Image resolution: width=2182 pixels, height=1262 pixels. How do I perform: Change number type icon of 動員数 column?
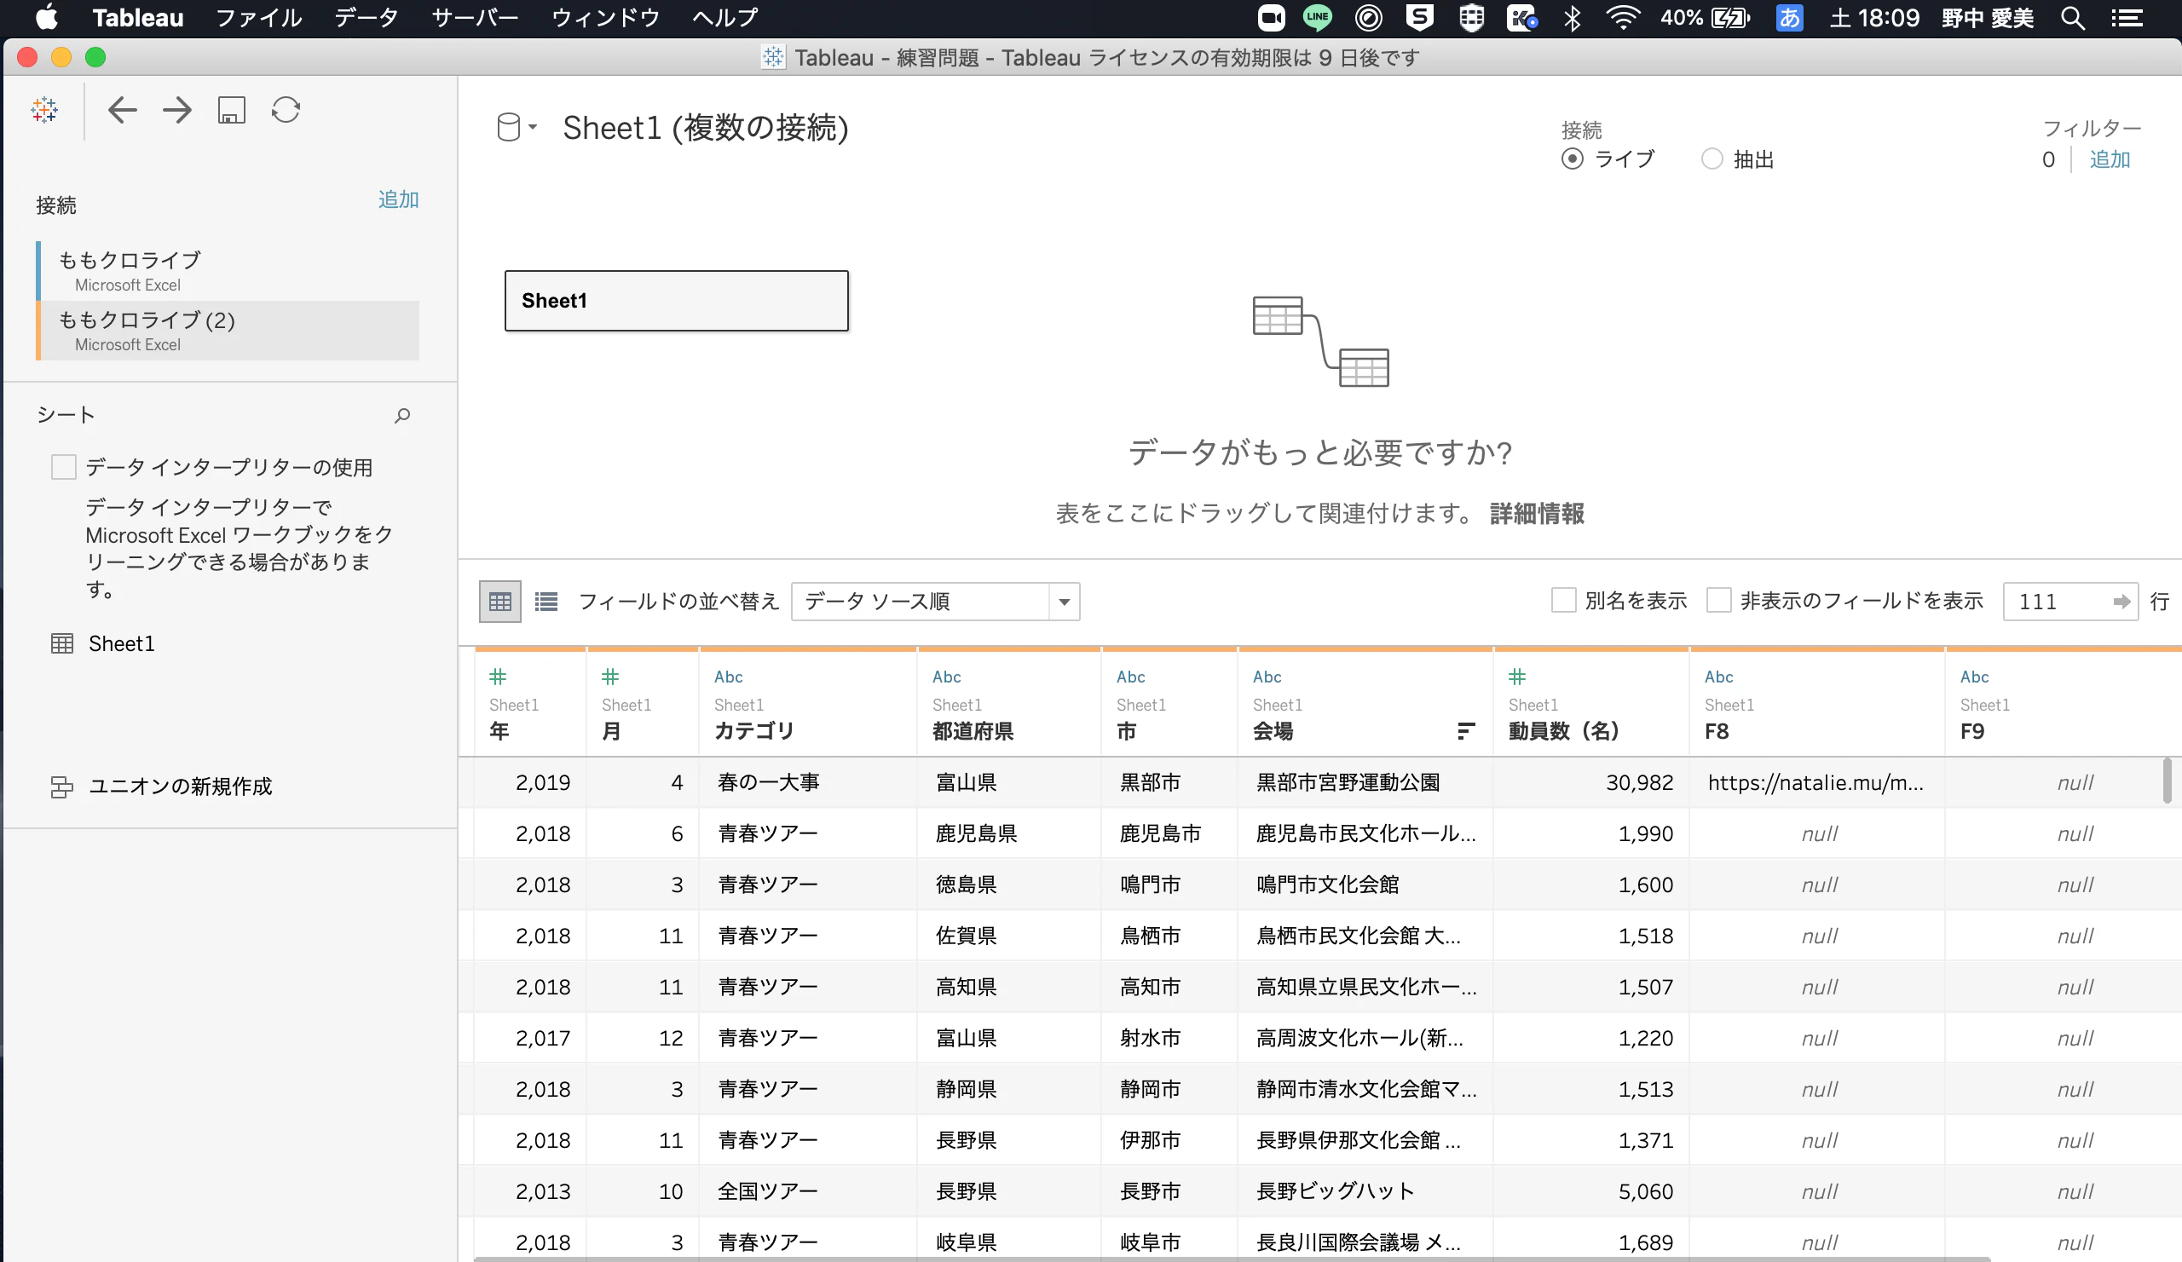click(1517, 676)
